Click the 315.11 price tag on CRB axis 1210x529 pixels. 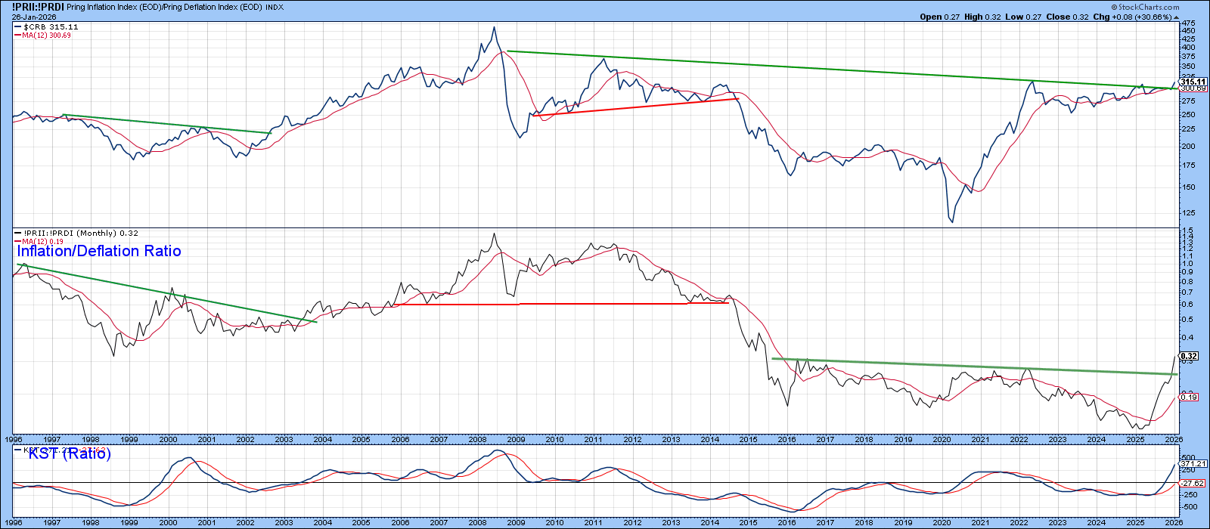coord(1194,82)
